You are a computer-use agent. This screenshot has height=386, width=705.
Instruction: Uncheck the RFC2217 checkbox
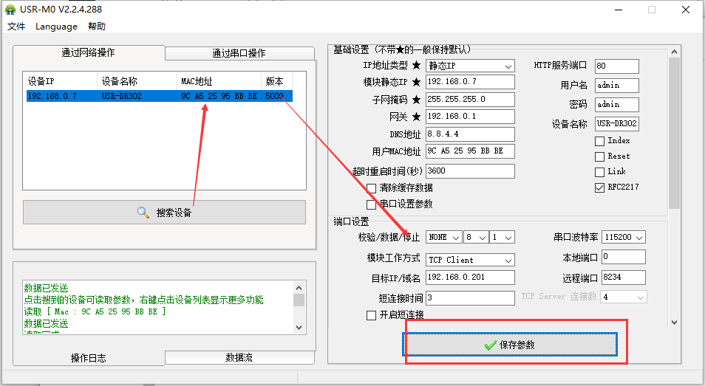(x=599, y=187)
